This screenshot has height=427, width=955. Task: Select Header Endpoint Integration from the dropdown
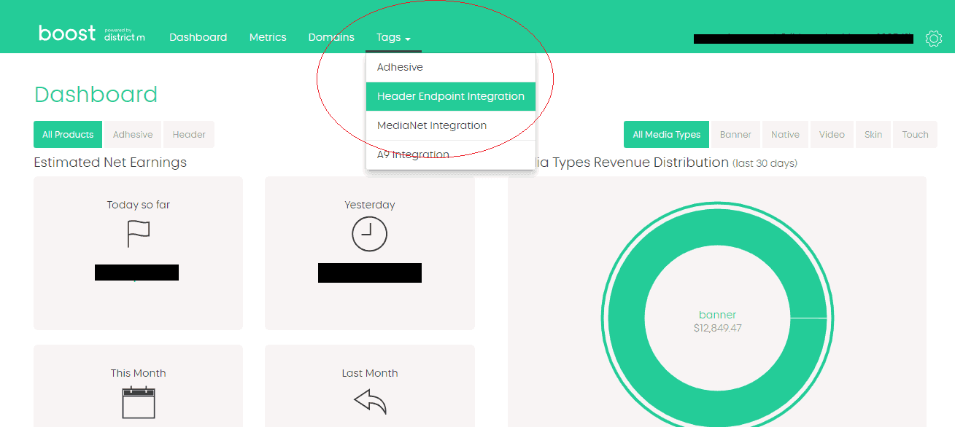coord(450,96)
